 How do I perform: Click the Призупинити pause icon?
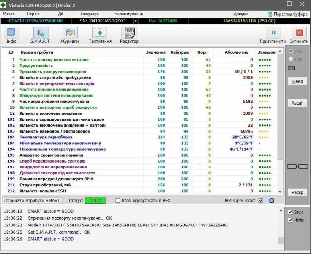tap(273, 33)
